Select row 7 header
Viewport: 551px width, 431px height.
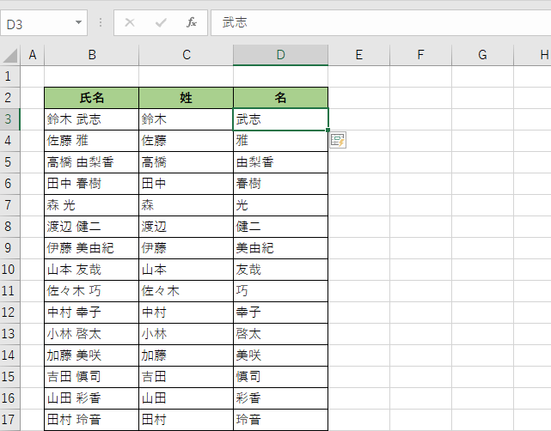point(9,205)
